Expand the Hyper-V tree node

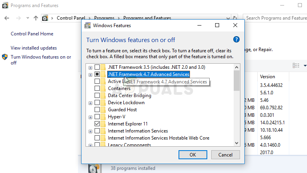tap(90, 117)
